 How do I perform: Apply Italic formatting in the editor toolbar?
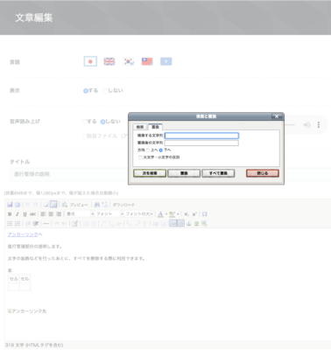[18, 214]
